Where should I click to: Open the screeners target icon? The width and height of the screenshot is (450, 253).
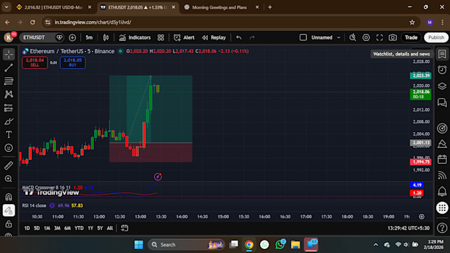pos(442,128)
